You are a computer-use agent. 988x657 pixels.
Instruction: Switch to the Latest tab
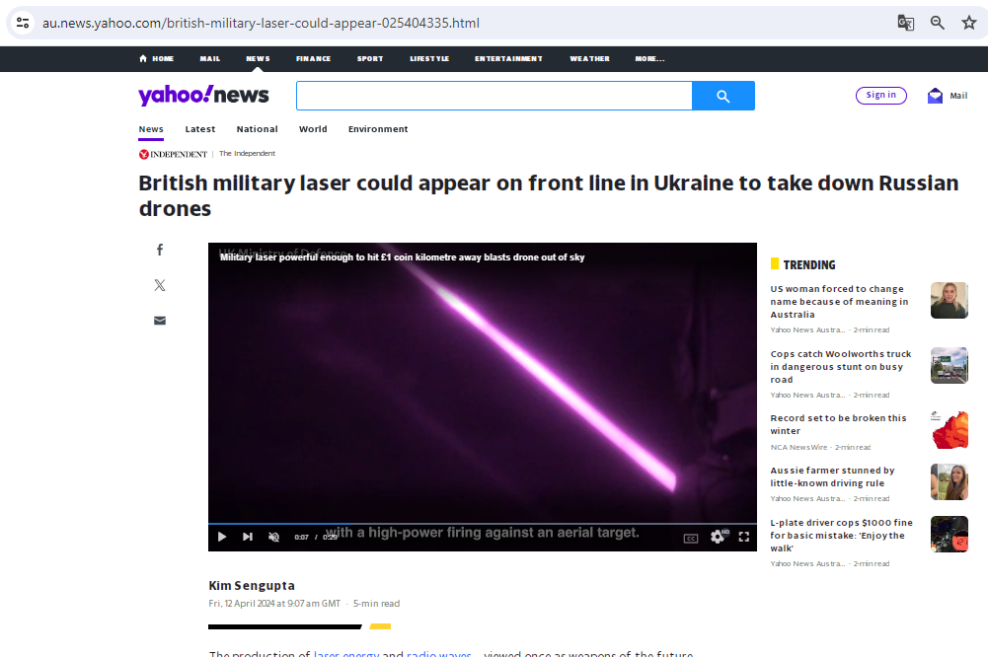[x=200, y=129]
